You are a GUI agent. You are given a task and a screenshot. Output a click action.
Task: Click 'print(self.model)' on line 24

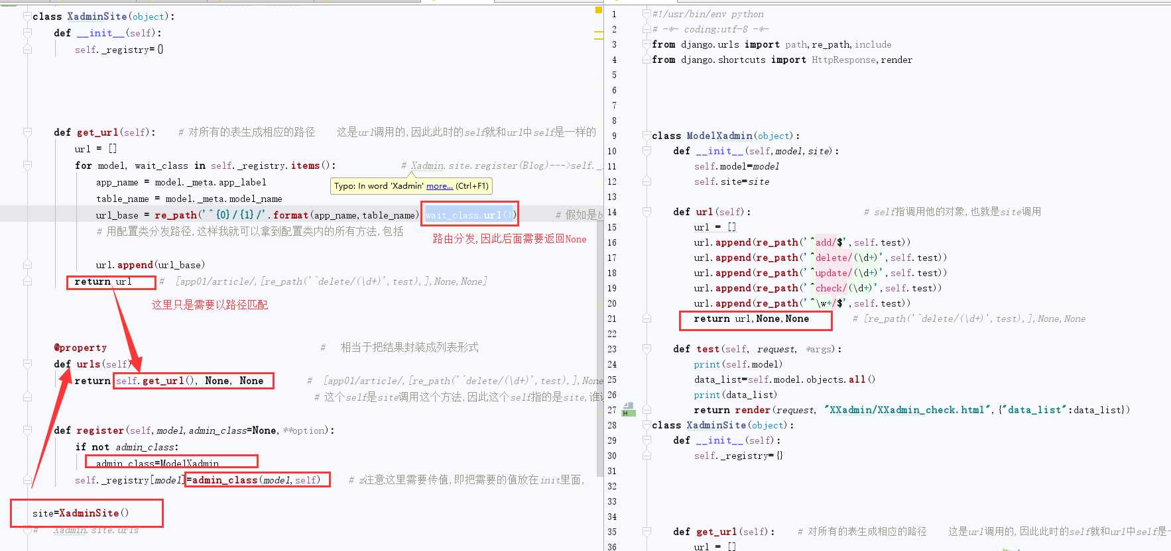738,364
